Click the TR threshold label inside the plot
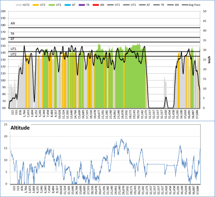 point(12,34)
